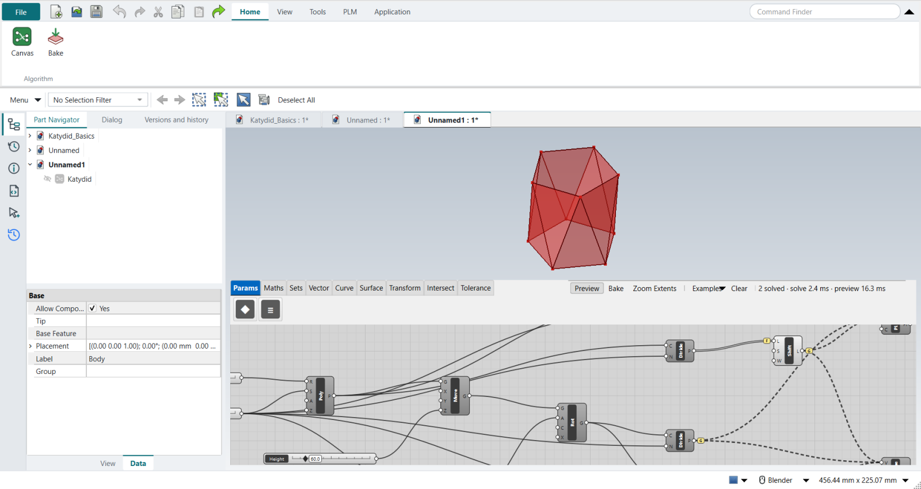Click the open file icon
The image size is (921, 489).
coord(77,12)
